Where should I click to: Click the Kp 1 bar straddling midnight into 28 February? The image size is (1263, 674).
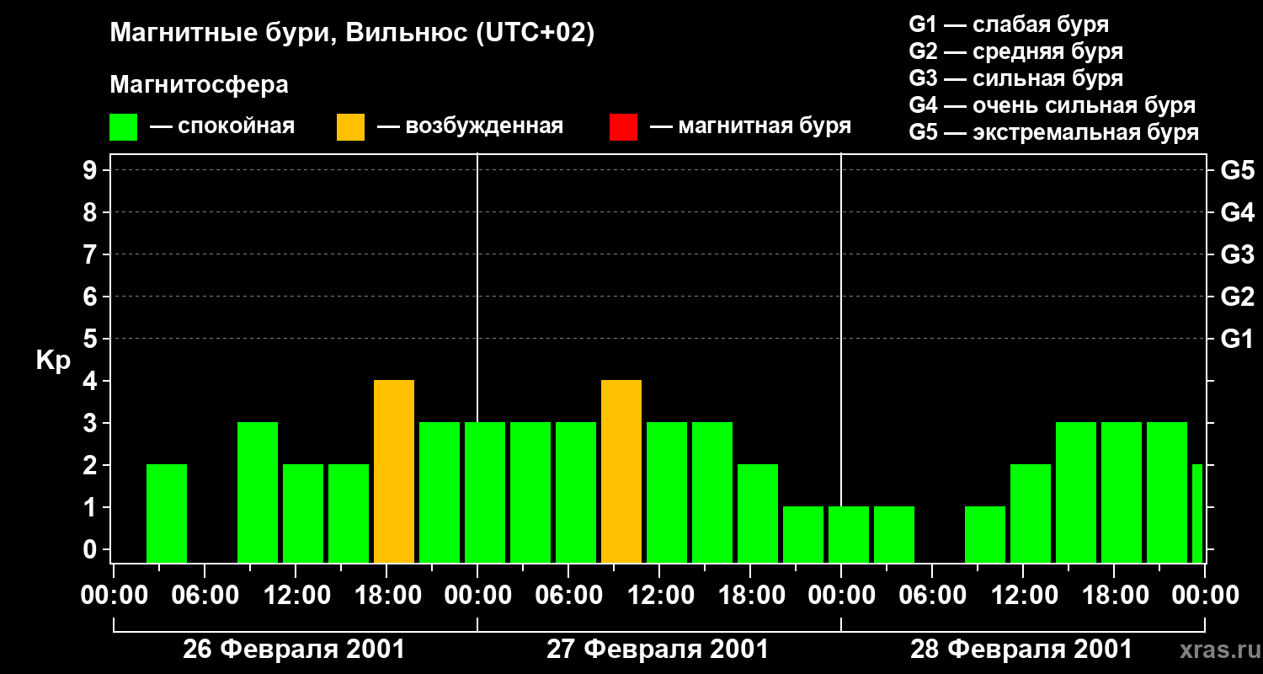tap(849, 534)
